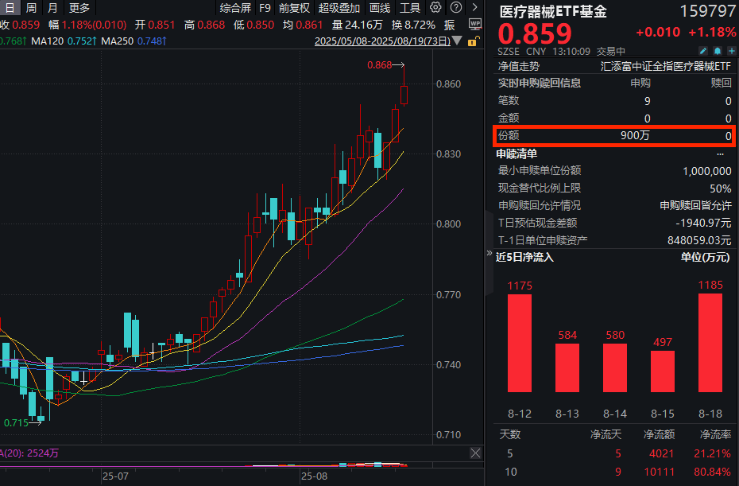Add to watchlist with the plus icon
Image resolution: width=739 pixels, height=486 pixels.
732,50
